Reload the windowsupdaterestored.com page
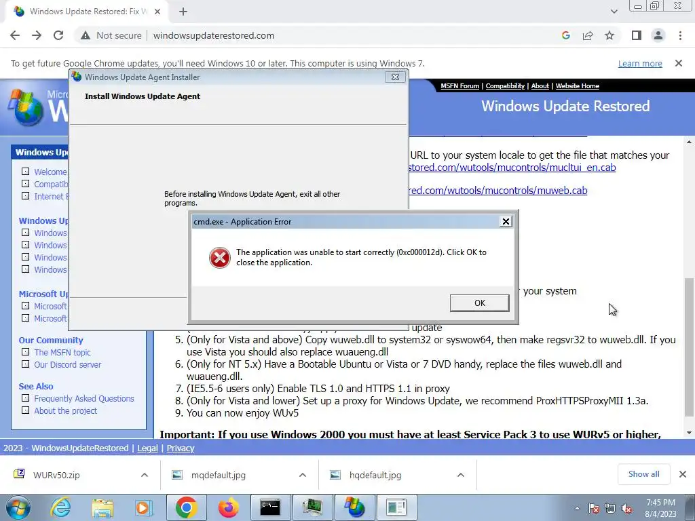695x521 pixels. (x=58, y=35)
